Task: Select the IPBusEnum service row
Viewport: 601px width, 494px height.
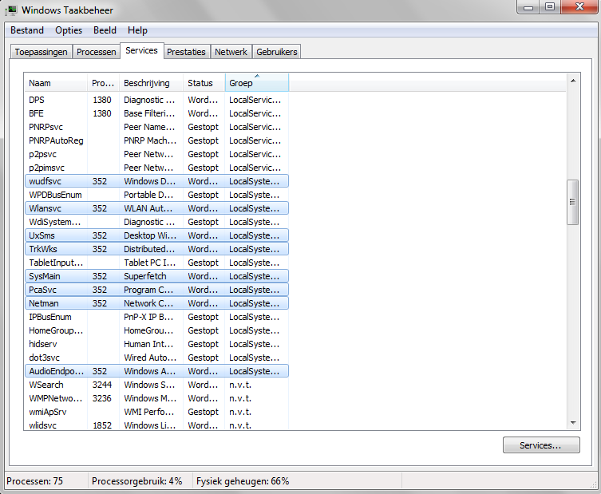Action: pyautogui.click(x=156, y=317)
